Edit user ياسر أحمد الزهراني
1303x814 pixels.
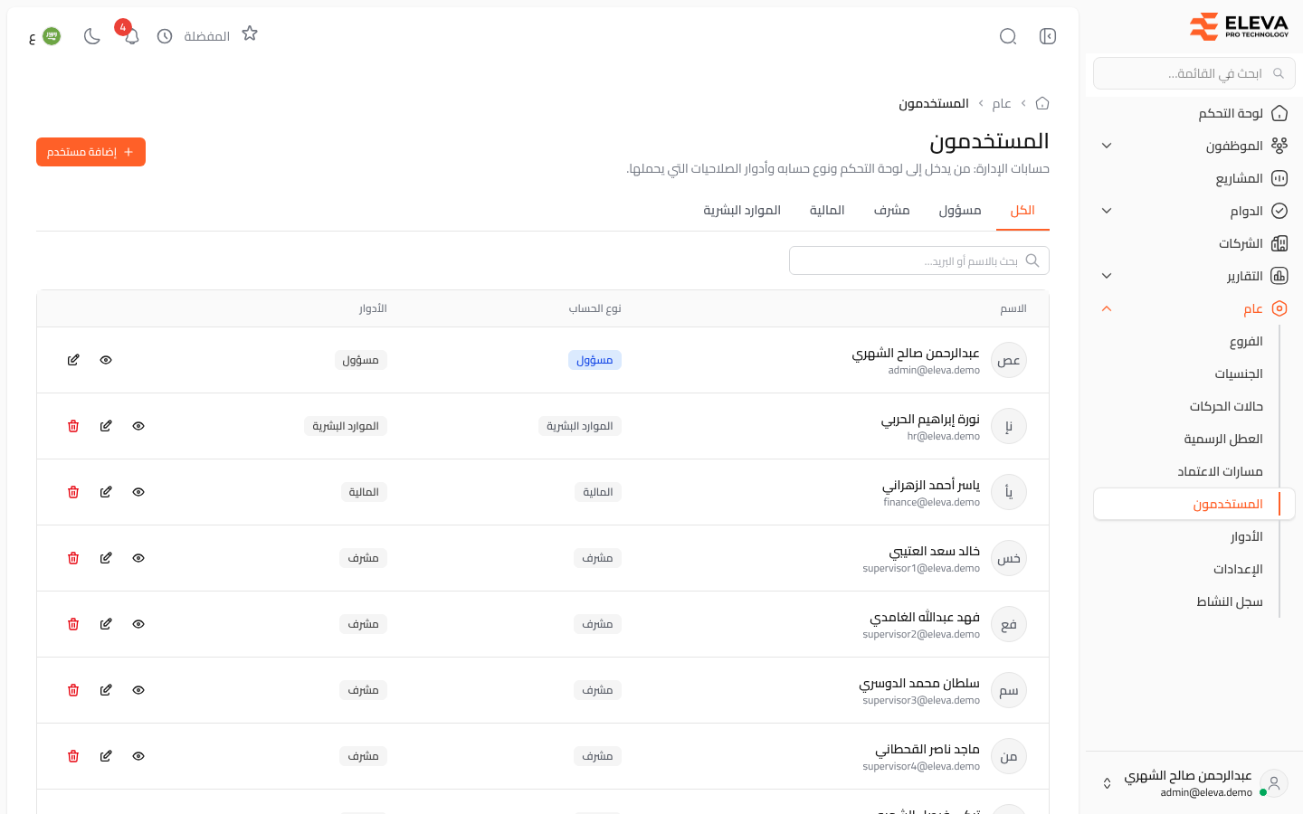coord(106,492)
